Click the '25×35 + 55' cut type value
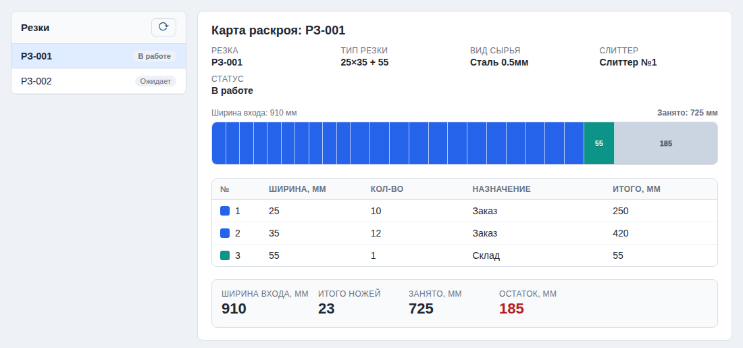The width and height of the screenshot is (743, 348). point(364,62)
